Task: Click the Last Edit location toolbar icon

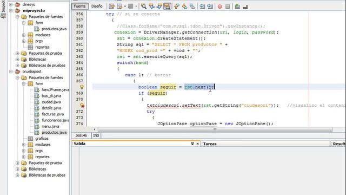Action: 112,6
